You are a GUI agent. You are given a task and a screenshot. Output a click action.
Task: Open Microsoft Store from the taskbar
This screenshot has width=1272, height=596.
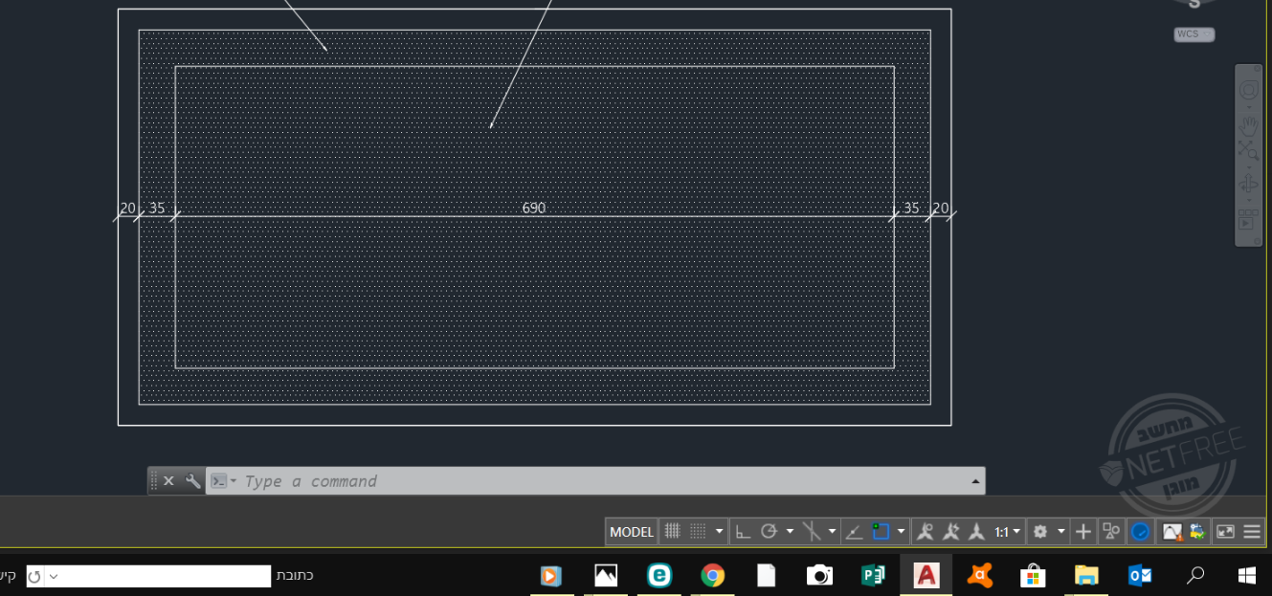1033,575
